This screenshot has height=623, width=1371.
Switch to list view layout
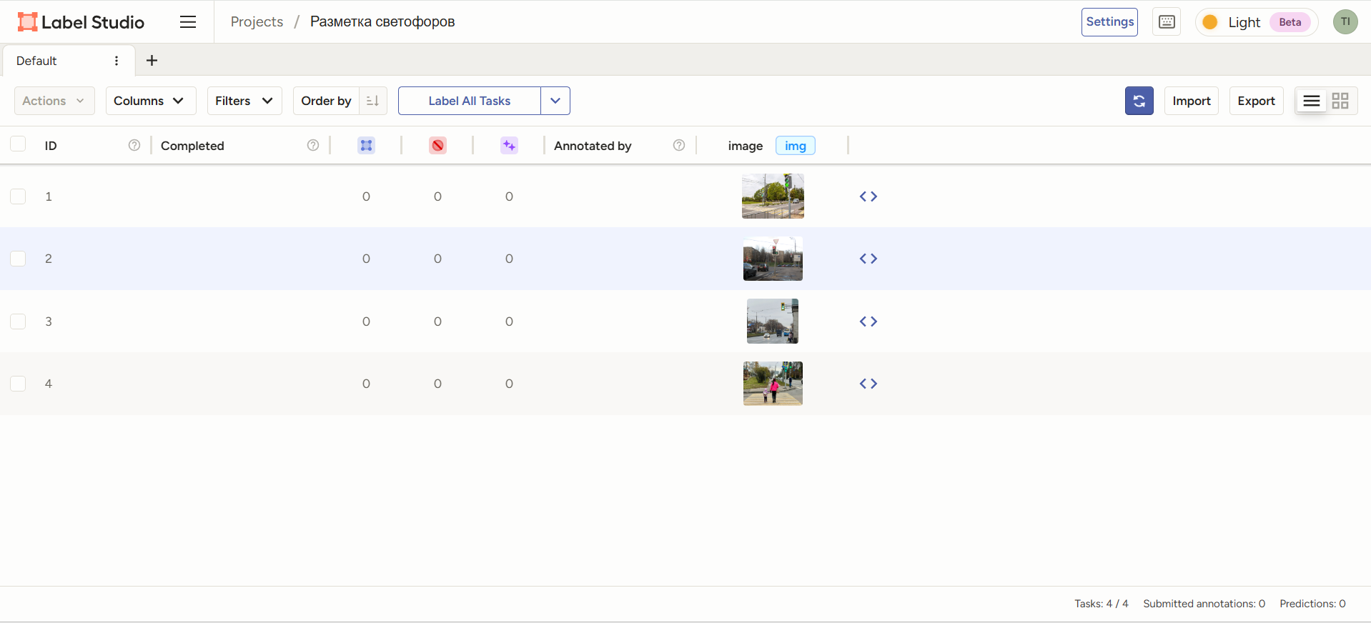1311,101
